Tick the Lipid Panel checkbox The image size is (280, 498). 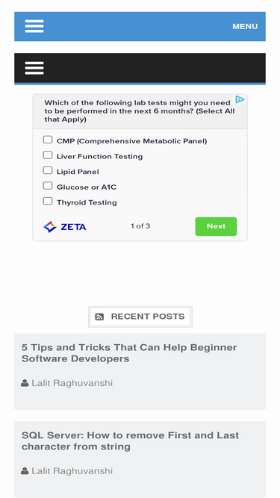(48, 170)
